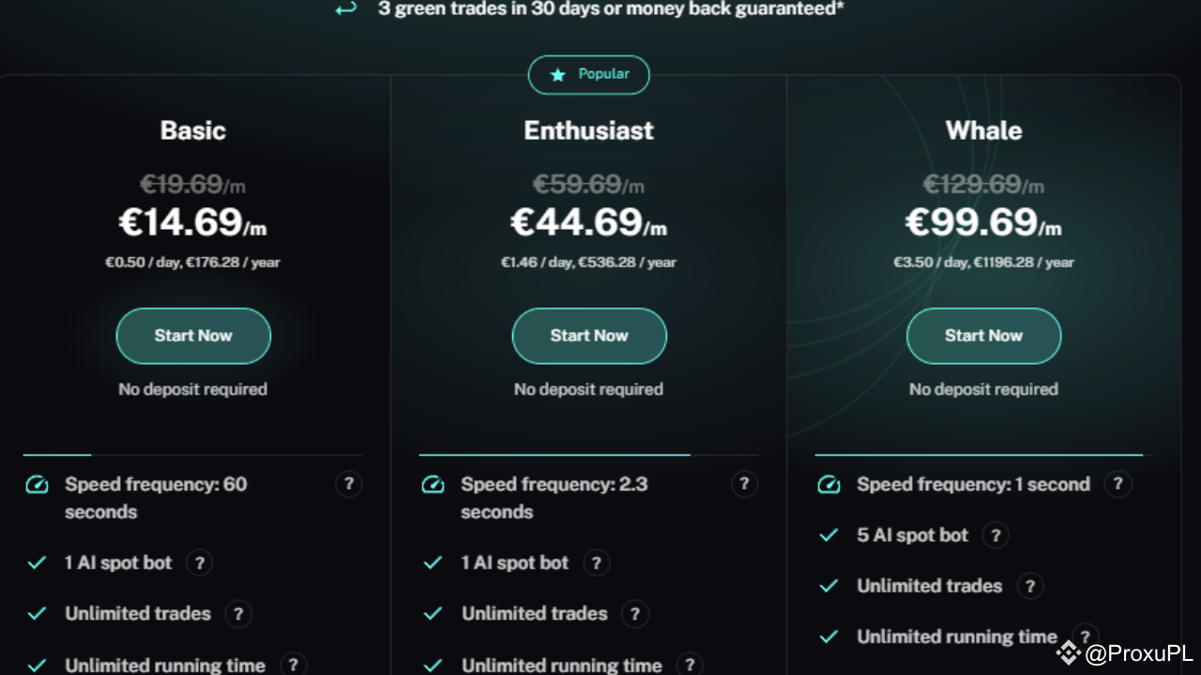Open help tooltip for Basic Unlimited trades
This screenshot has width=1201, height=675.
pyautogui.click(x=238, y=614)
